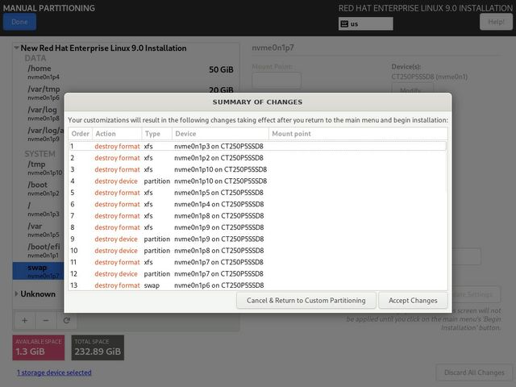Select the swap nvme0n1p7 entry
This screenshot has width=516, height=387.
click(x=39, y=271)
